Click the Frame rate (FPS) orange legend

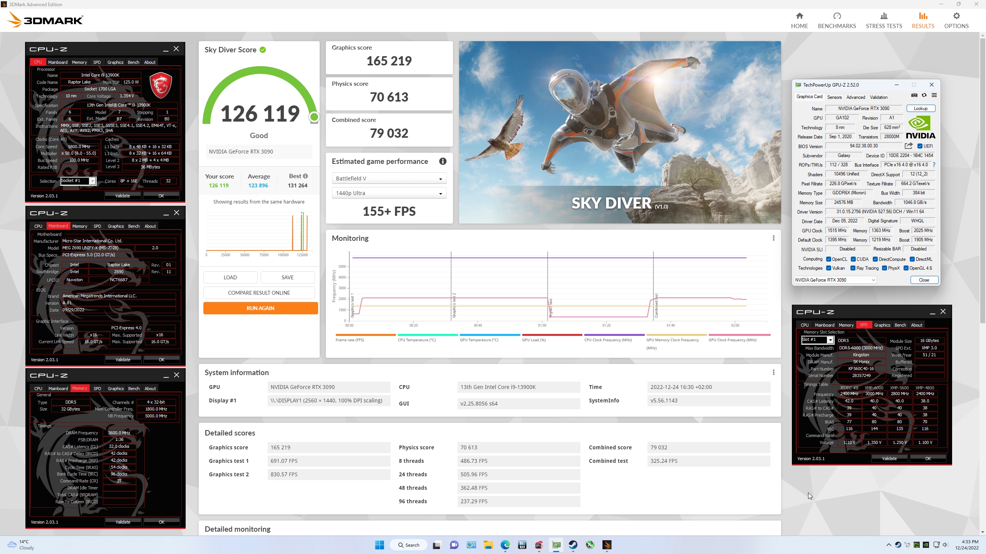tap(366, 338)
